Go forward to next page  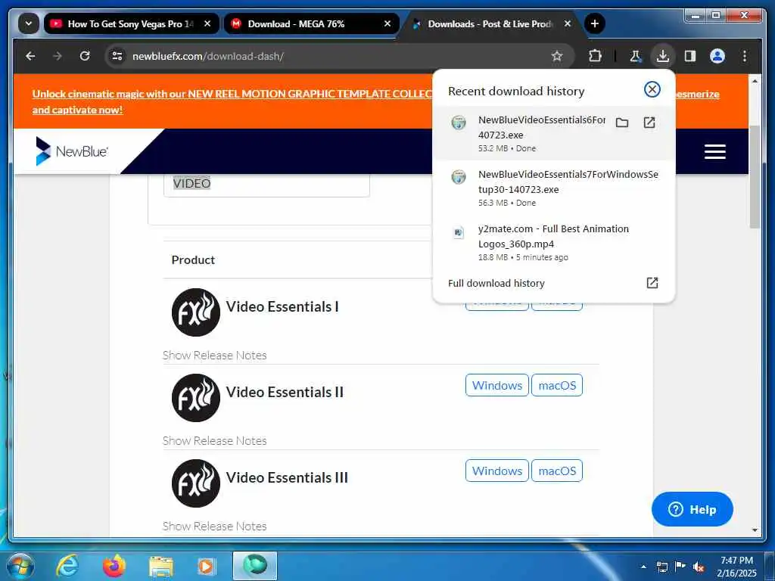coord(58,56)
